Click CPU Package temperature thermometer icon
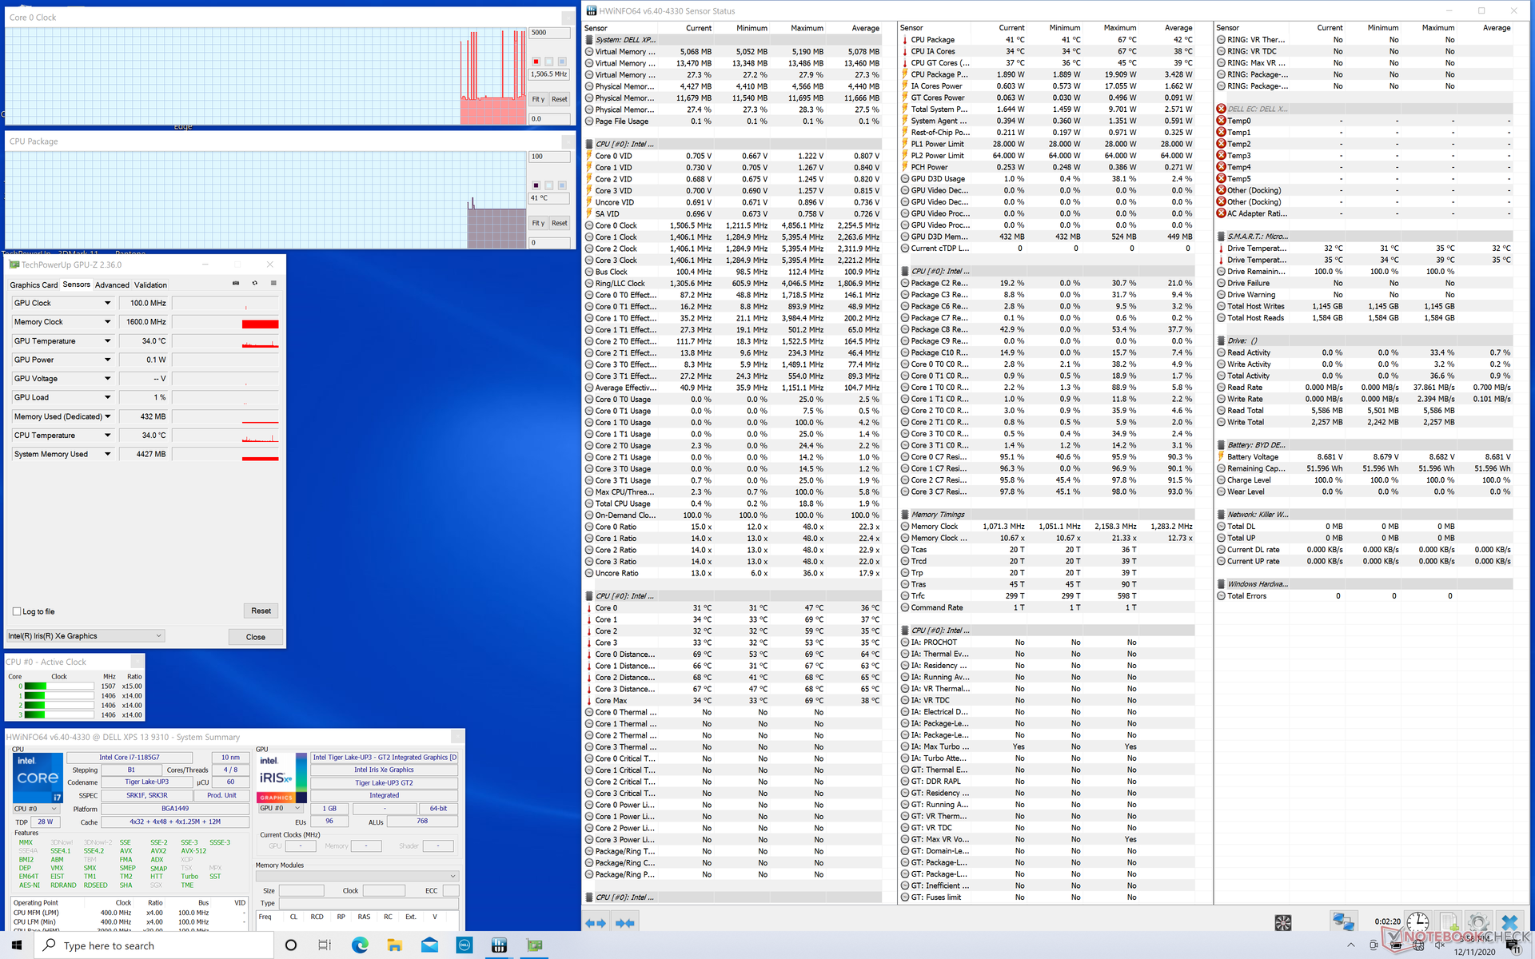 click(x=905, y=39)
